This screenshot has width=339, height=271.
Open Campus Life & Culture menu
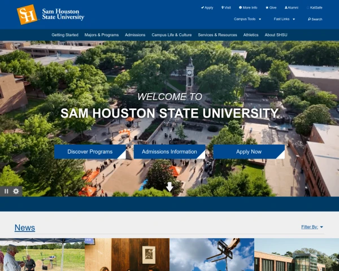coord(172,35)
